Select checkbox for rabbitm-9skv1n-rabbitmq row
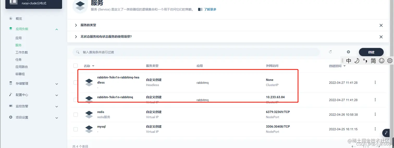394x148 pixels. pyautogui.click(x=76, y=100)
